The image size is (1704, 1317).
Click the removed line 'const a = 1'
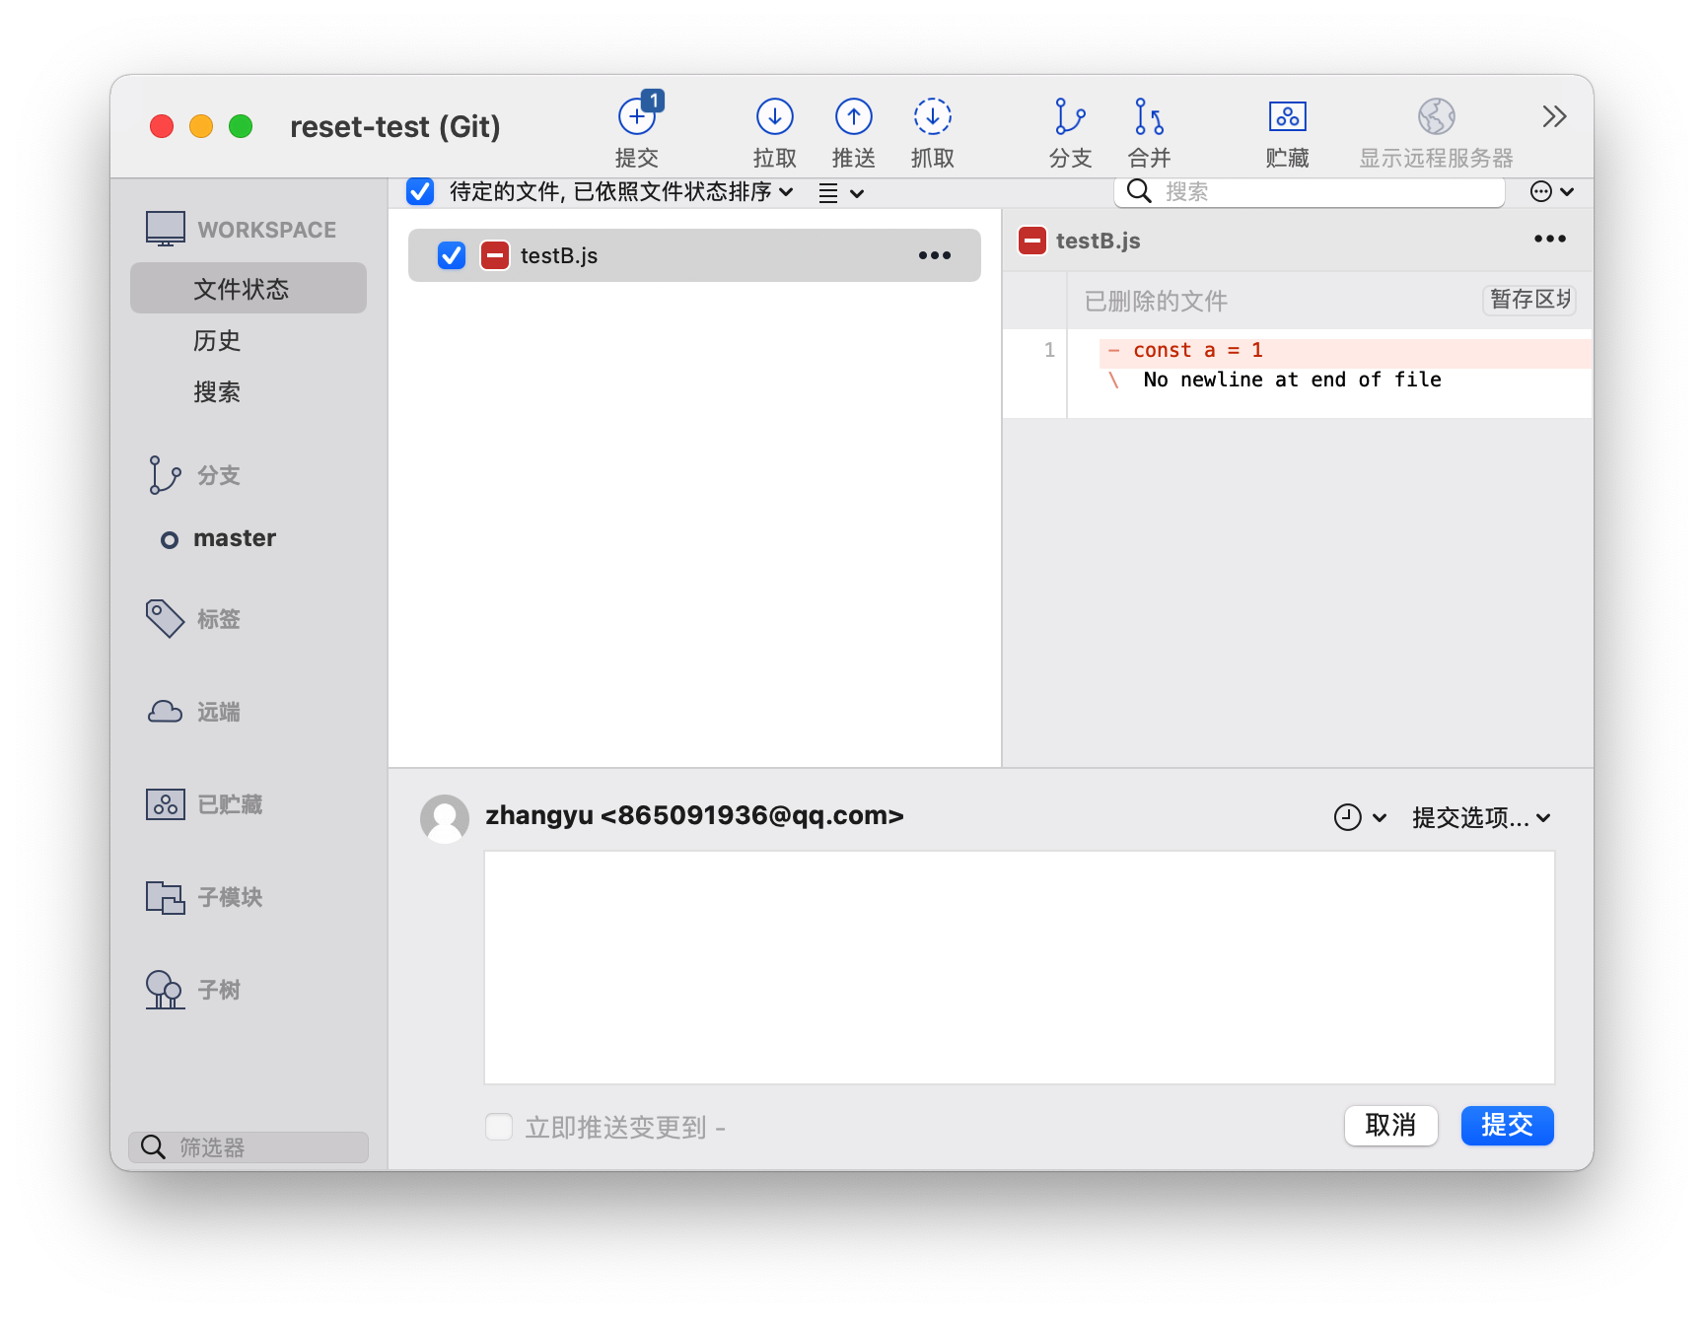1345,351
